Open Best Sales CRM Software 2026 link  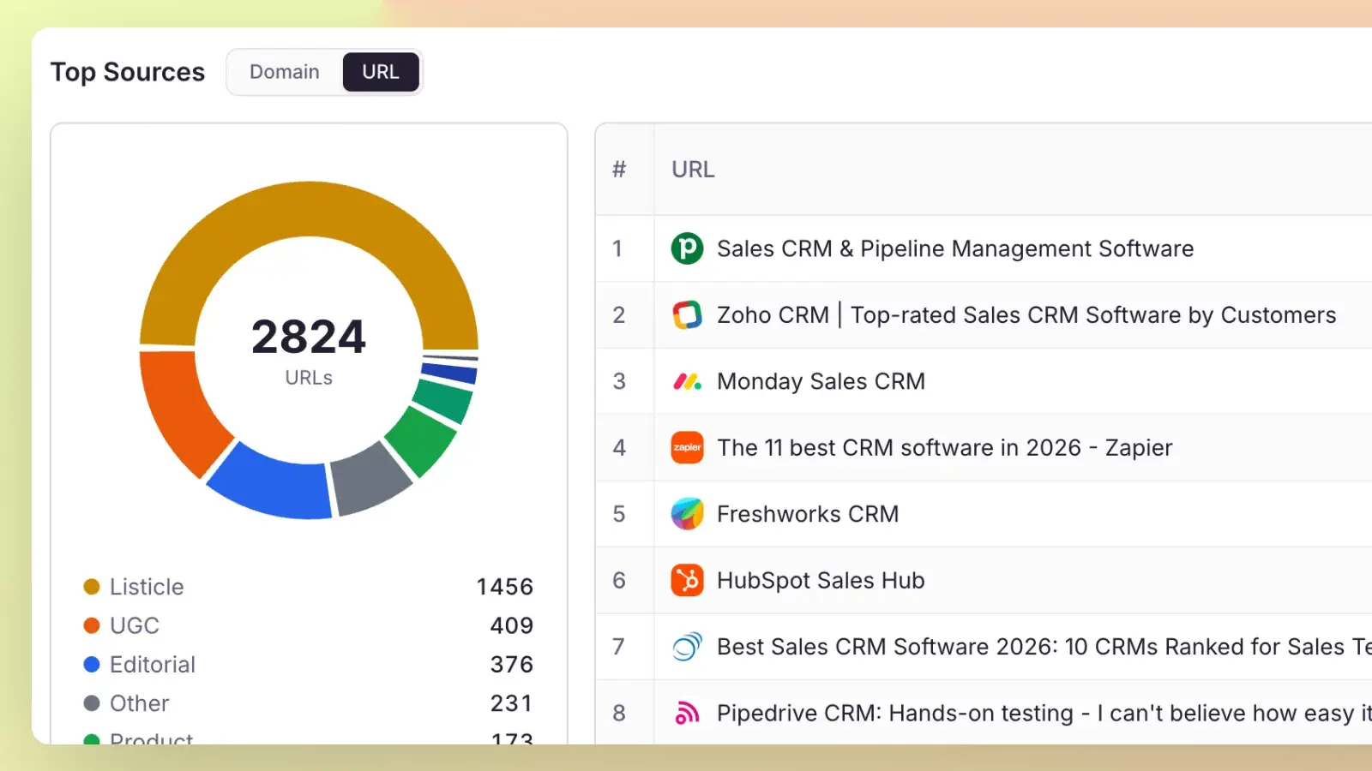1044,647
